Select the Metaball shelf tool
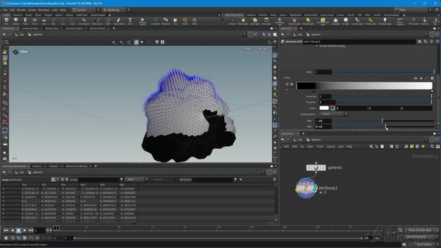The image size is (441, 248). pyautogui.click(x=166, y=21)
